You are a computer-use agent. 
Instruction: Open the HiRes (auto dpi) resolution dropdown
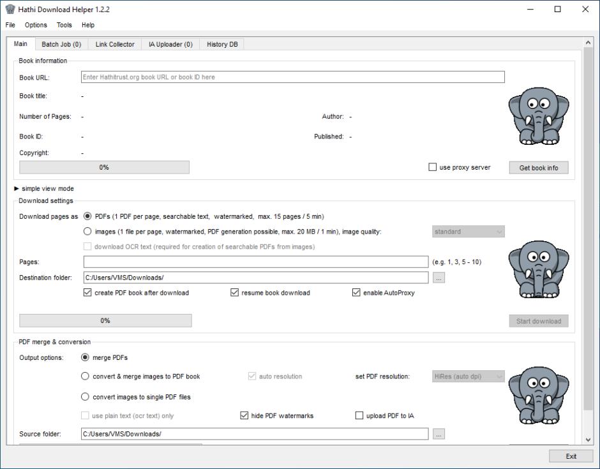(469, 376)
